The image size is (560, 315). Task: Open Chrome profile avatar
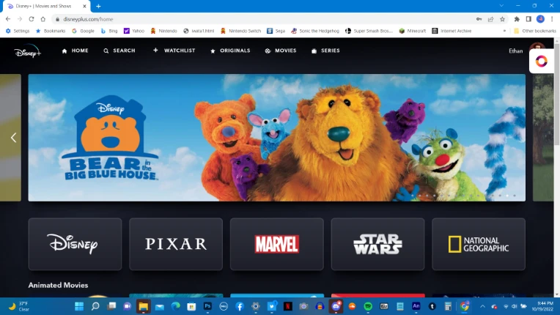pyautogui.click(x=540, y=19)
